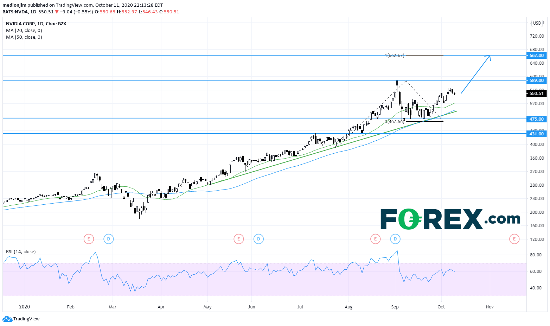Click the earnings E marker in late May
Image resolution: width=550 pixels, height=326 pixels.
238,239
